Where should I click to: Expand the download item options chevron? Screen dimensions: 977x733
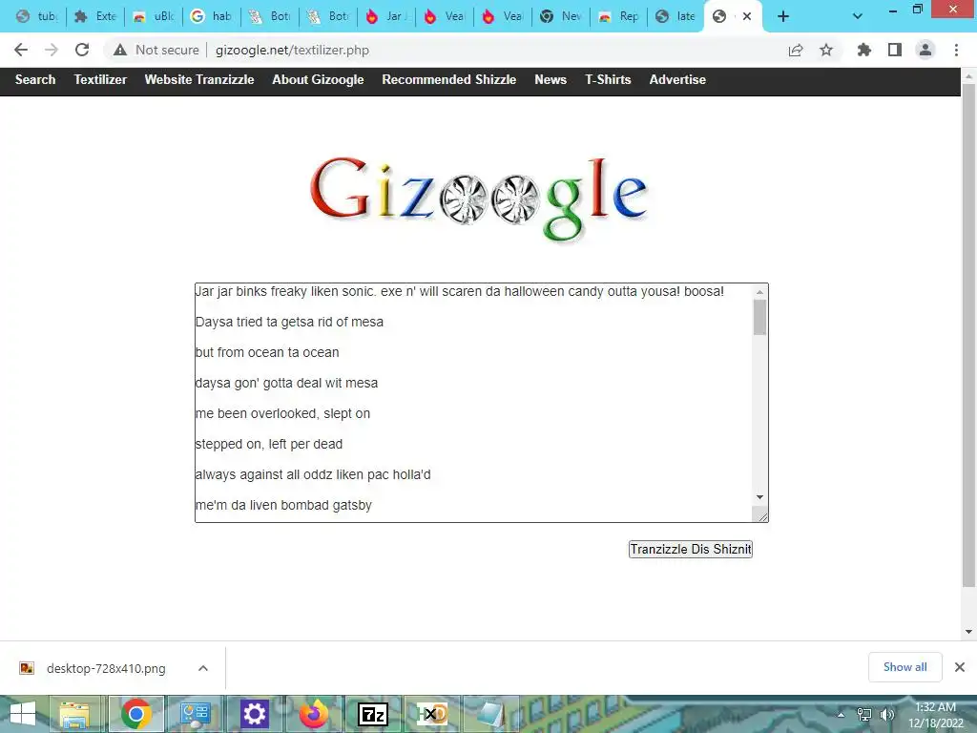202,668
